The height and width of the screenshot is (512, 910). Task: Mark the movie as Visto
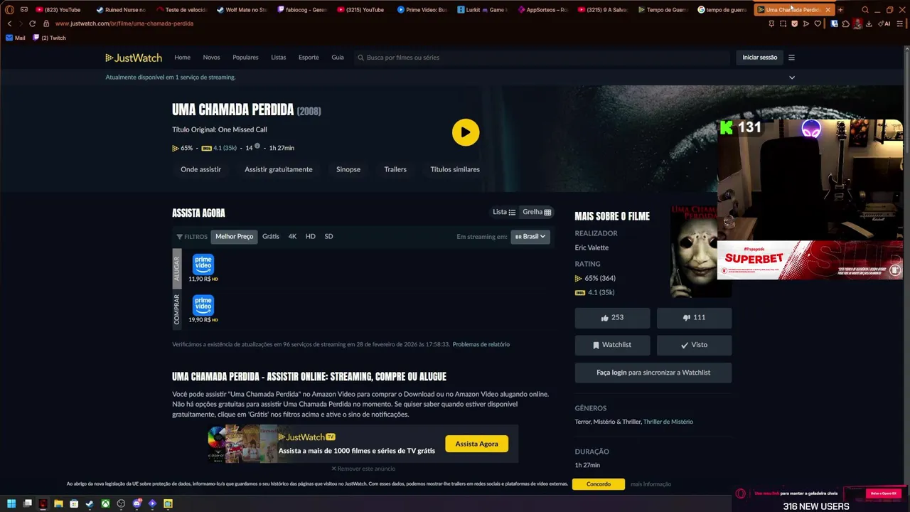(x=694, y=345)
